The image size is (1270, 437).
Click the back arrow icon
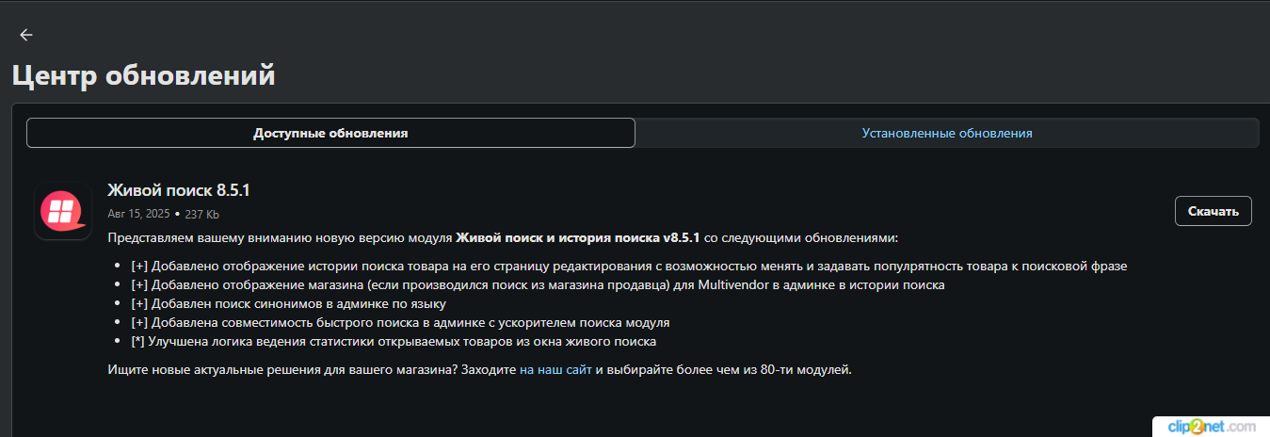[26, 35]
